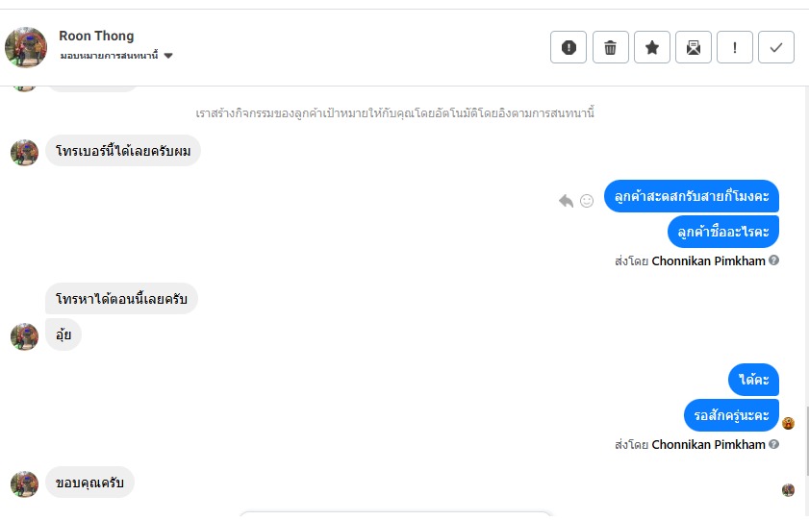The width and height of the screenshot is (809, 520).
Task: Click the "ได้คะ" sent message bubble
Action: tap(753, 381)
